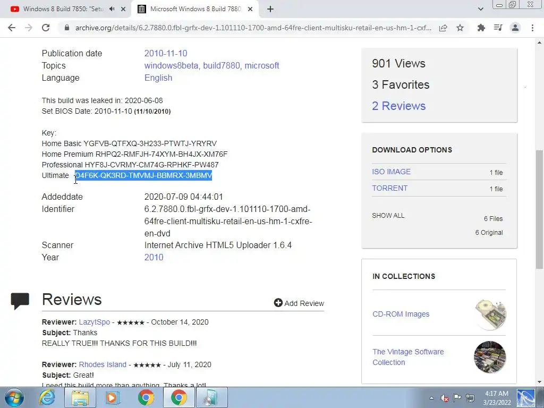Click the Reviews speech bubble icon

point(20,301)
